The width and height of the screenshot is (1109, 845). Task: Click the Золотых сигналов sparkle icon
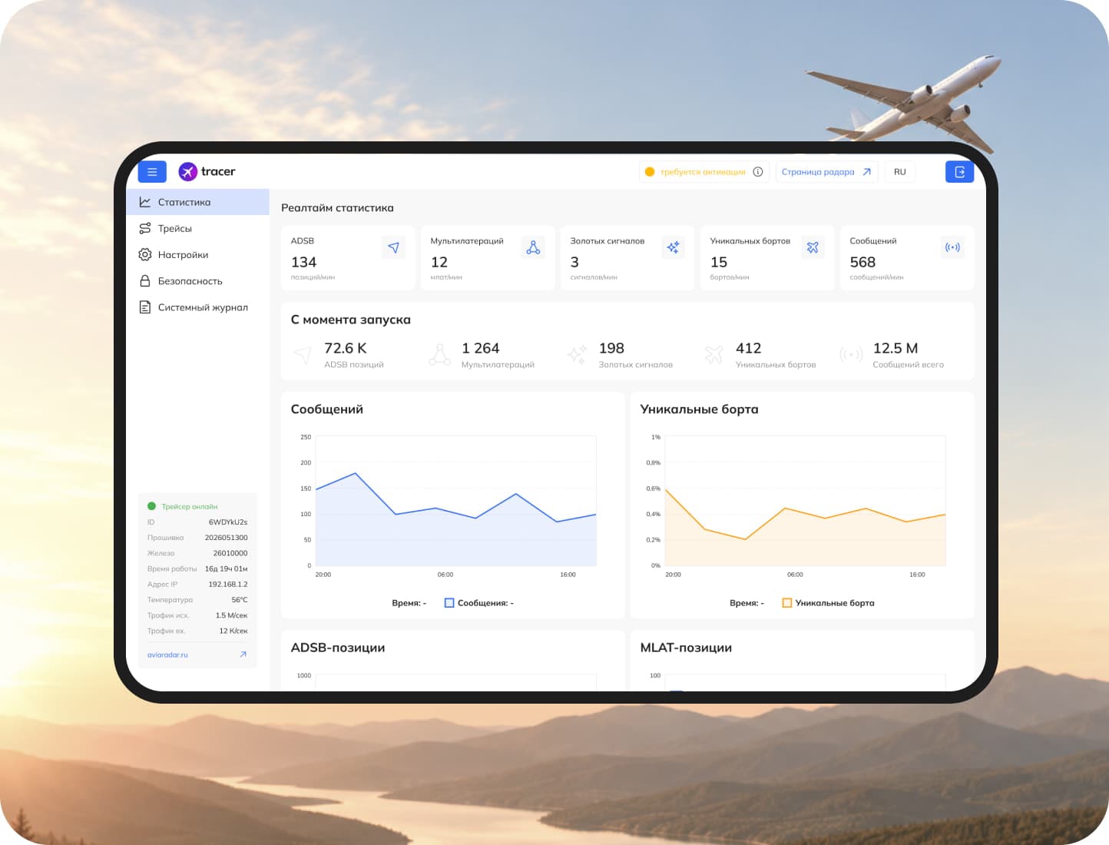click(x=673, y=247)
